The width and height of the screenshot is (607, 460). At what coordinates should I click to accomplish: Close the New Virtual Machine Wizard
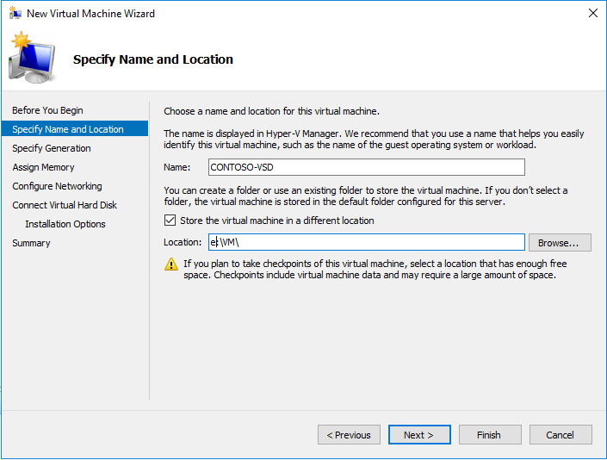[592, 14]
